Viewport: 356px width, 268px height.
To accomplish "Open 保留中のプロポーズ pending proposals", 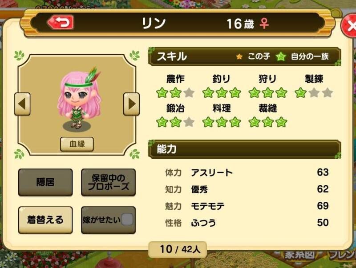I will (108, 182).
